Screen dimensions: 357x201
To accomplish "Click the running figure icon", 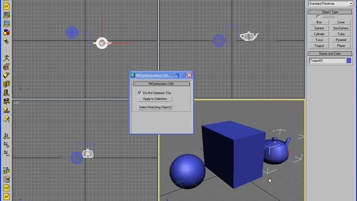I will point(6,58).
